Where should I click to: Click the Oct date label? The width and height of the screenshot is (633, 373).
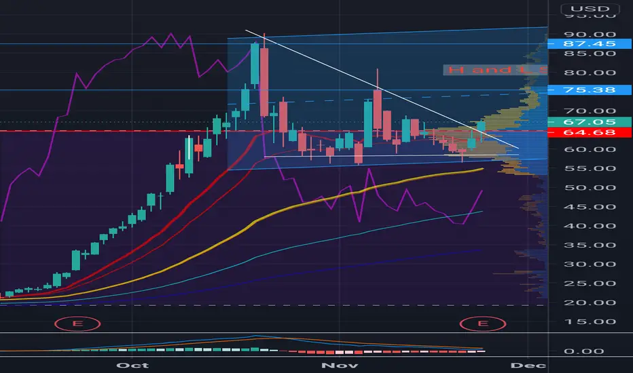coord(132,366)
